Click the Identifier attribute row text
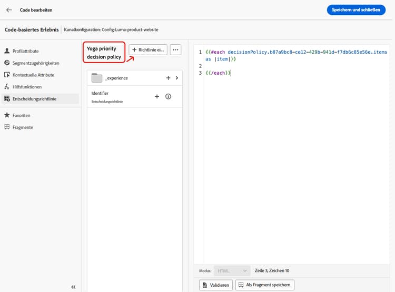This screenshot has width=395, height=292. coord(100,93)
